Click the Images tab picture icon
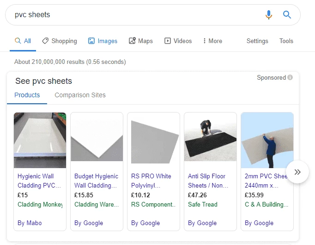The width and height of the screenshot is (315, 245). (91, 41)
